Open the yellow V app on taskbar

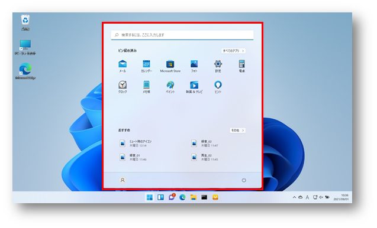(x=215, y=197)
